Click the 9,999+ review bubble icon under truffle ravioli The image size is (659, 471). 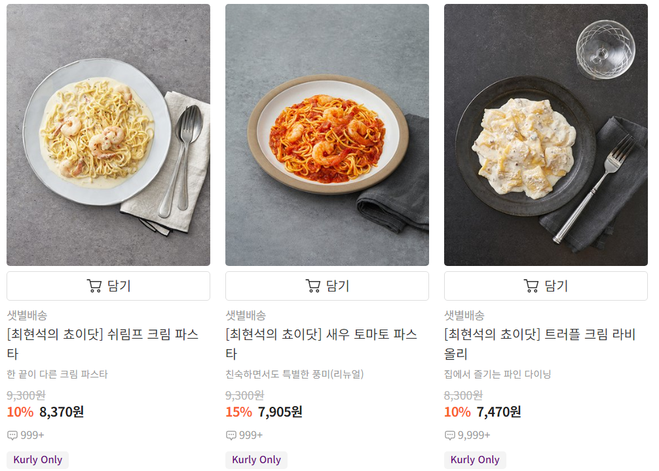[x=449, y=434]
